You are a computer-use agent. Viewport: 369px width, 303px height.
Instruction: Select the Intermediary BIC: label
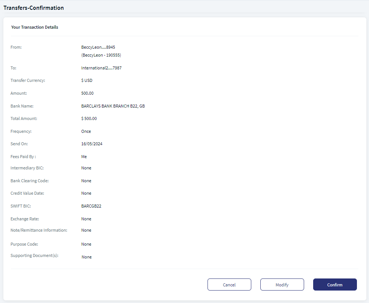coord(27,168)
